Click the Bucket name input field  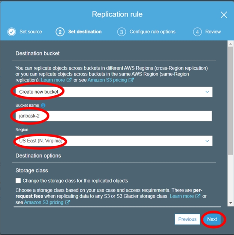[x=113, y=116]
